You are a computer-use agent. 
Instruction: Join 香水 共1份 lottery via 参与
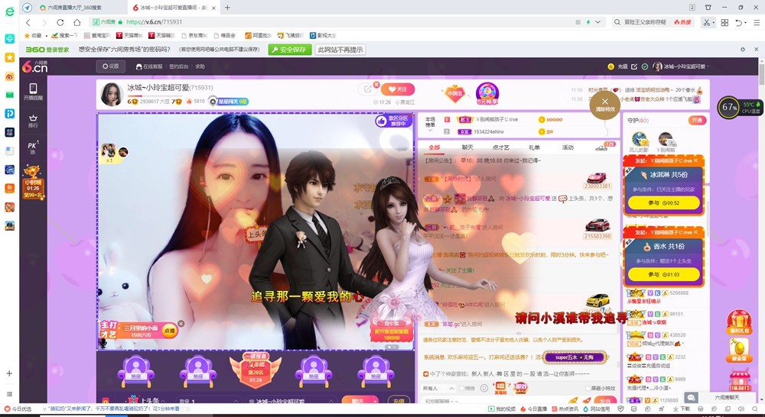(x=663, y=274)
